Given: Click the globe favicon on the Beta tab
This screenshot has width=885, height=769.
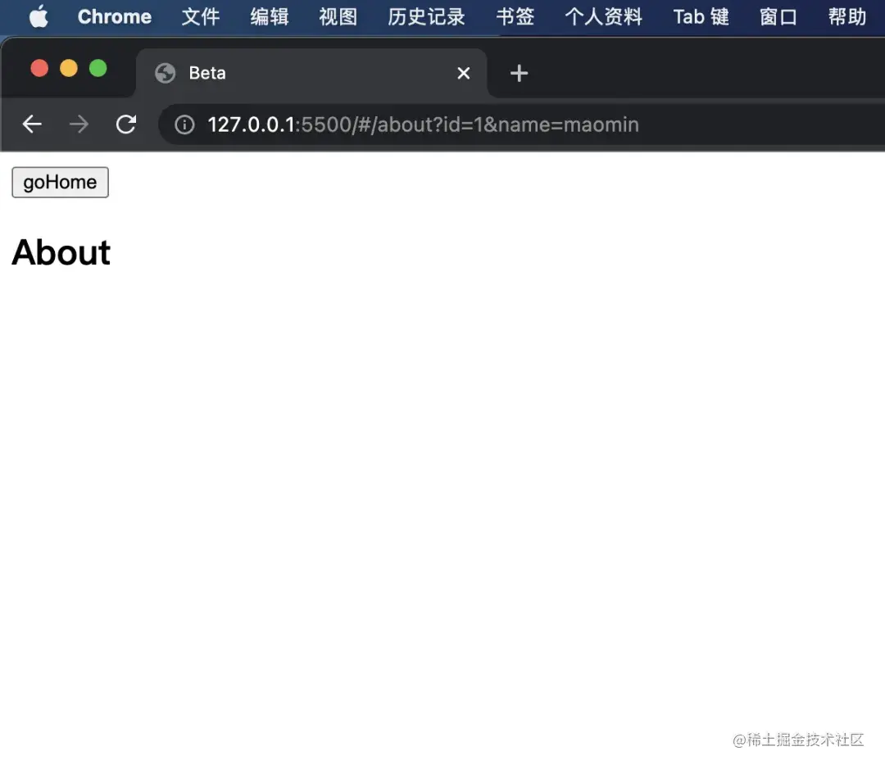Looking at the screenshot, I should coord(165,73).
